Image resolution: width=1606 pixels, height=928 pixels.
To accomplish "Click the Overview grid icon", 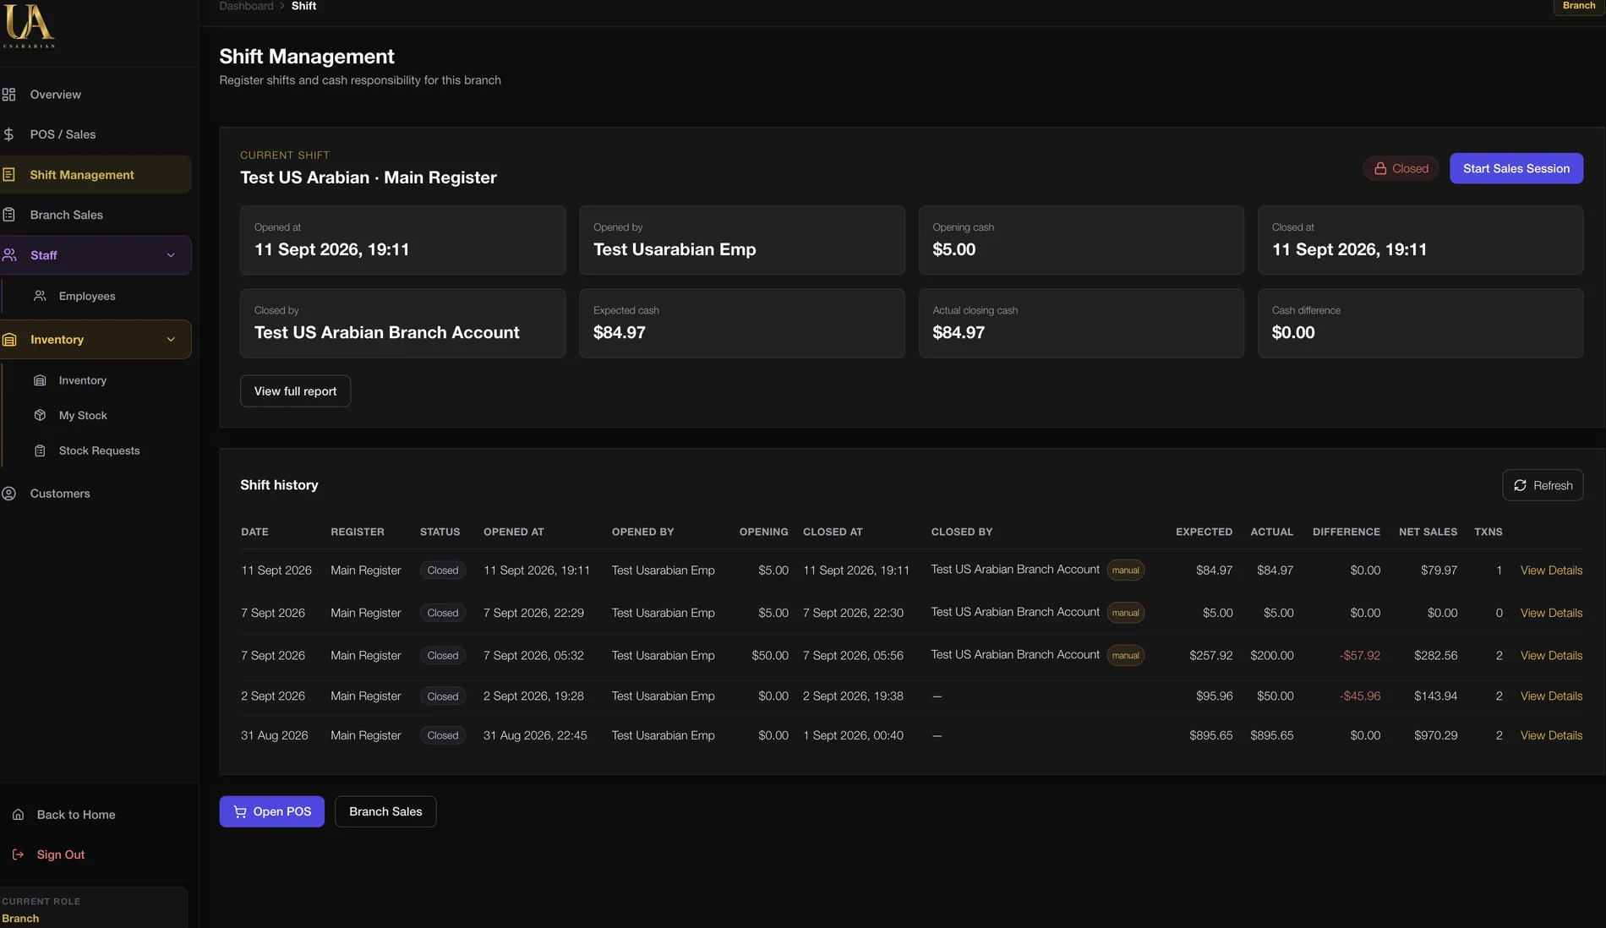I will [x=9, y=95].
